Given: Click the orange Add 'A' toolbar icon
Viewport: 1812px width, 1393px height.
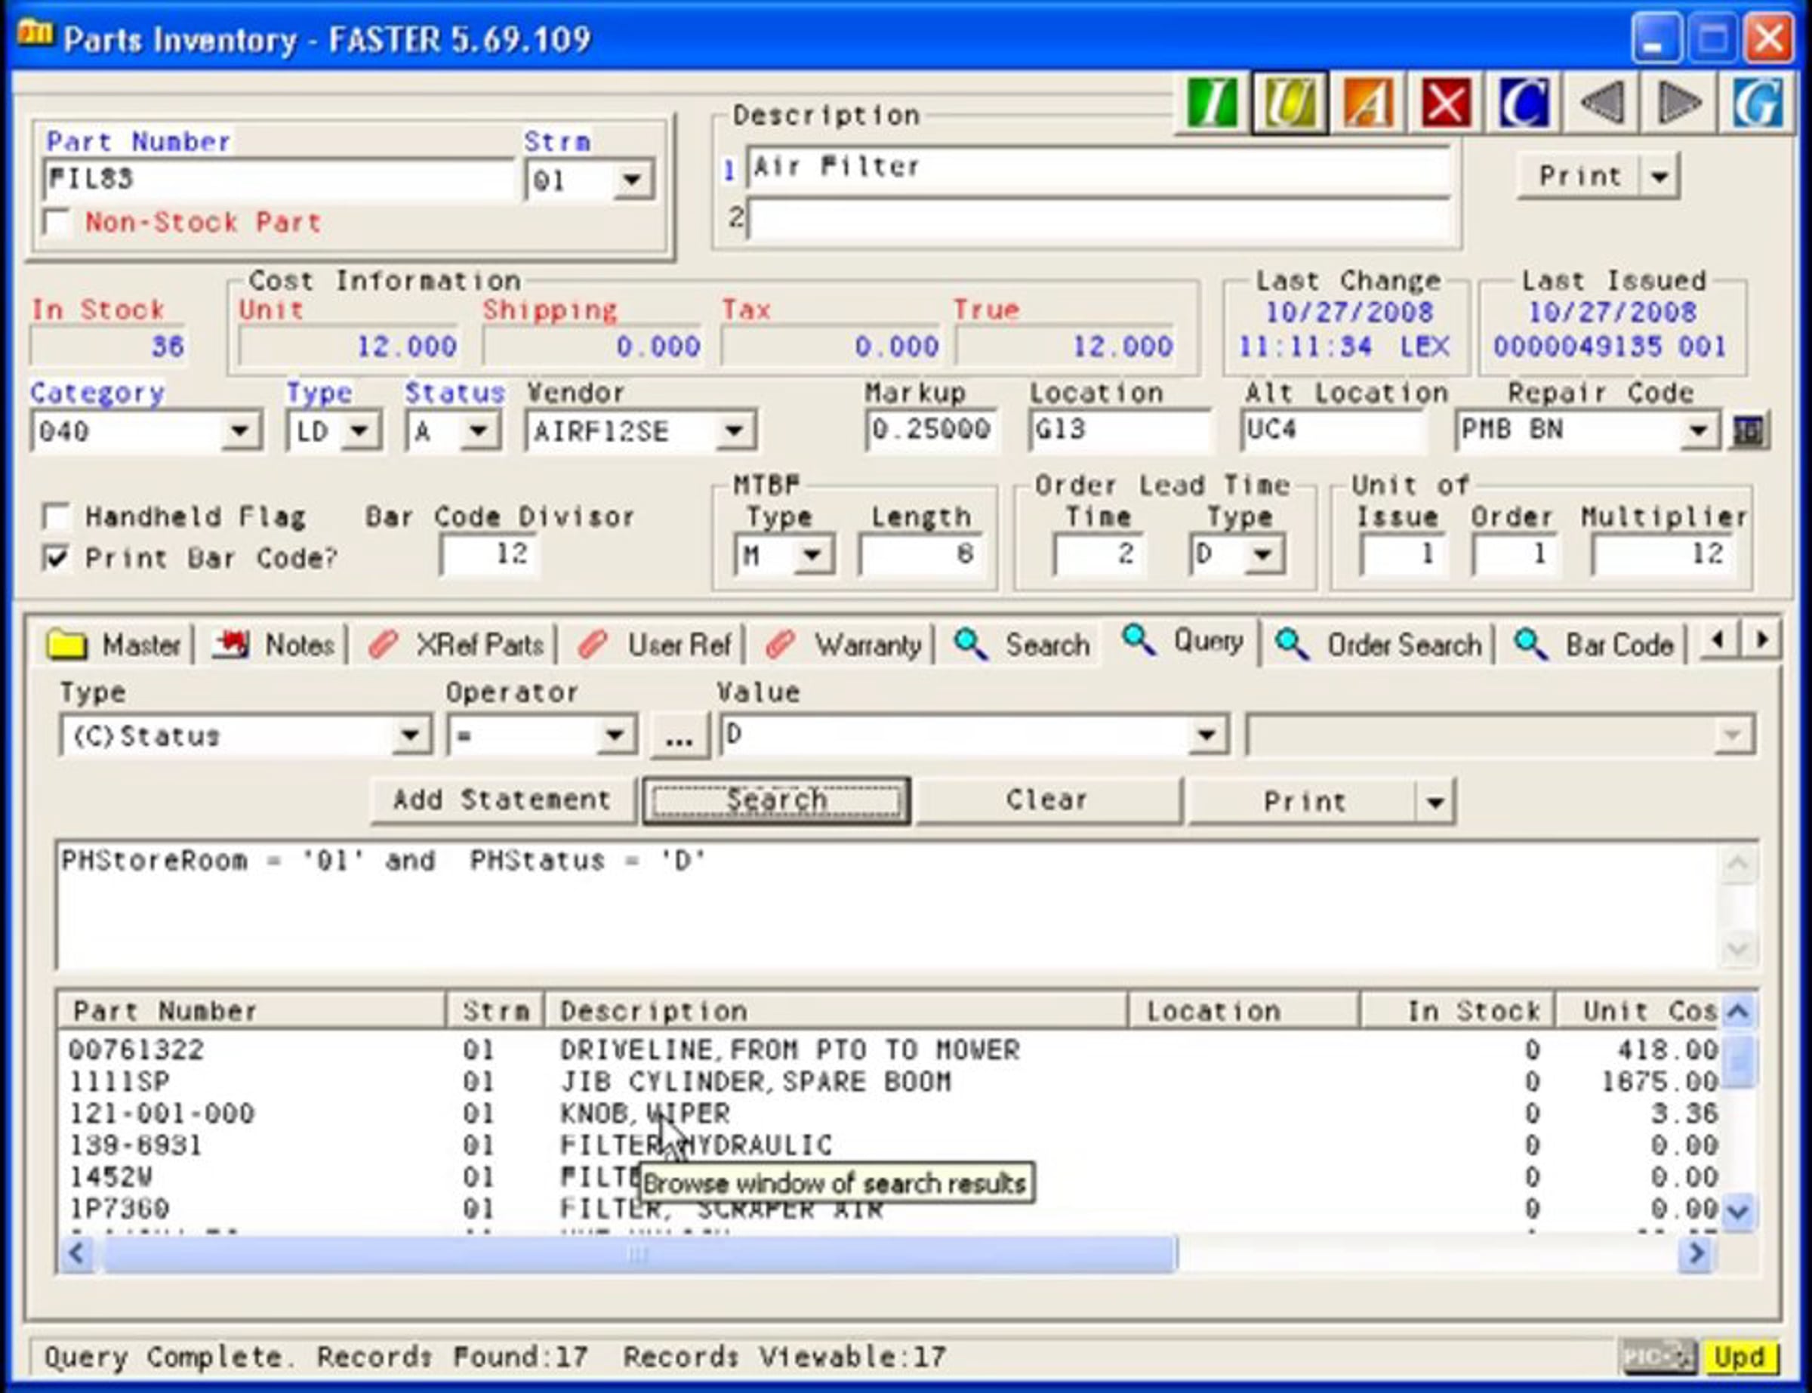Looking at the screenshot, I should click(1368, 103).
